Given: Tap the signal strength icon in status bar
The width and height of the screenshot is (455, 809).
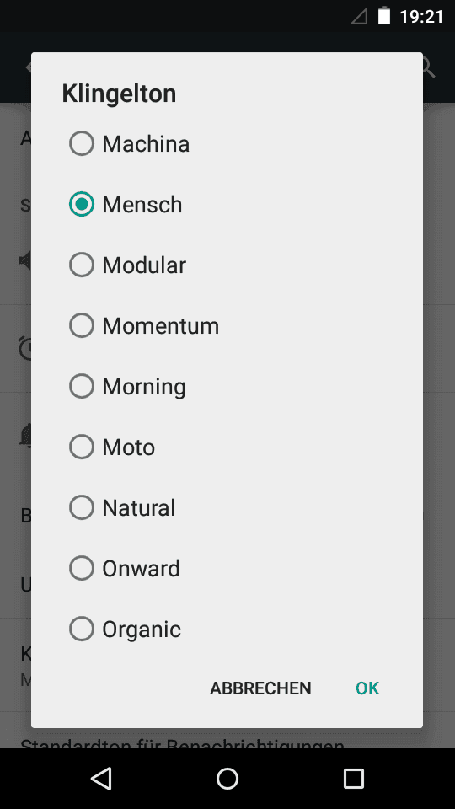Looking at the screenshot, I should 359,16.
